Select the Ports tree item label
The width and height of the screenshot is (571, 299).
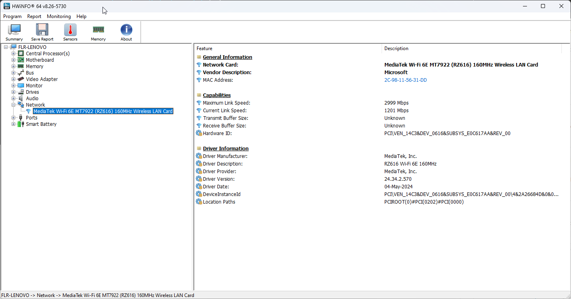click(x=32, y=118)
